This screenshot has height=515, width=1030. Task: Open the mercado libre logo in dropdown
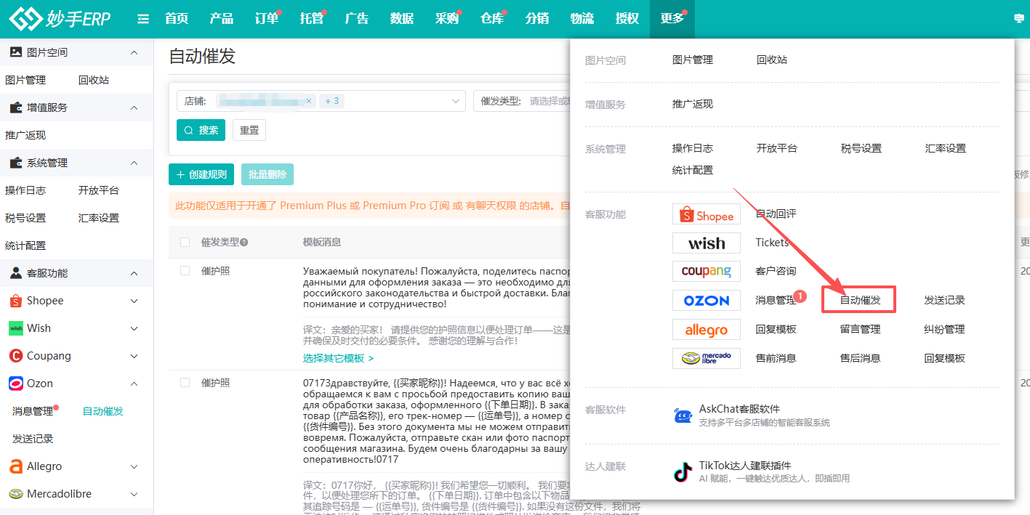[x=706, y=358]
